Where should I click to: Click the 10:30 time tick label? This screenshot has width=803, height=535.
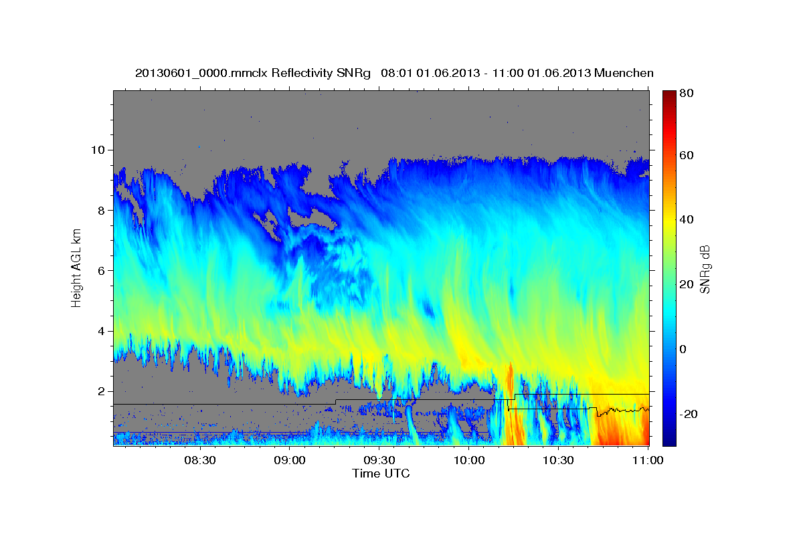click(558, 460)
